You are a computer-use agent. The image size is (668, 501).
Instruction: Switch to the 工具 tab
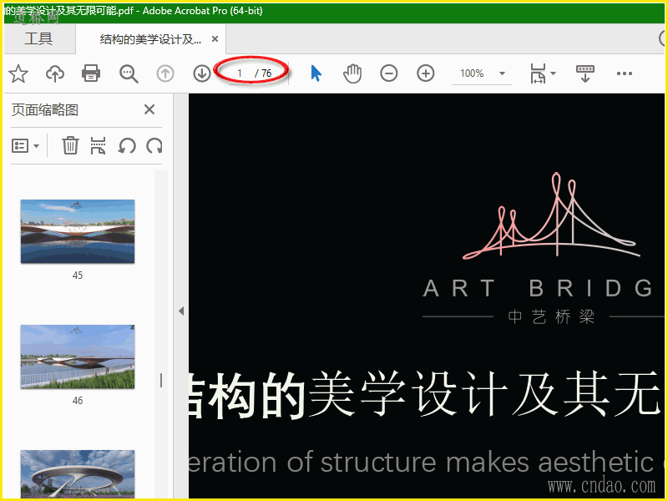[38, 38]
